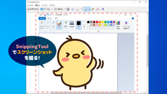Click the Save icon in Paint quick access bar
The image size is (167, 94).
(x=45, y=15)
